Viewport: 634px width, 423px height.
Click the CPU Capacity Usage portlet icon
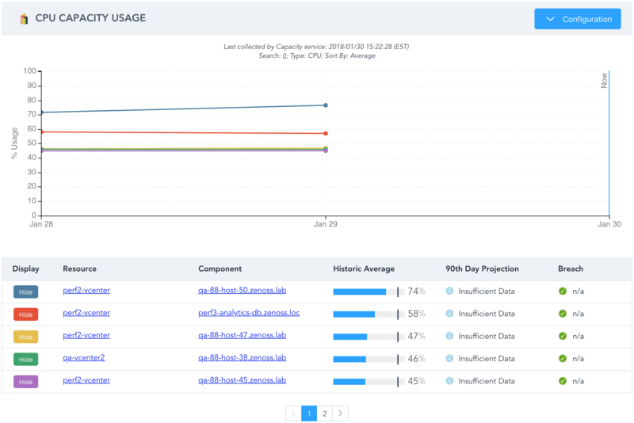point(25,18)
